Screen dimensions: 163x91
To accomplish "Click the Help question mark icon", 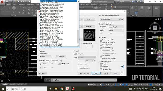I will point(141,2).
